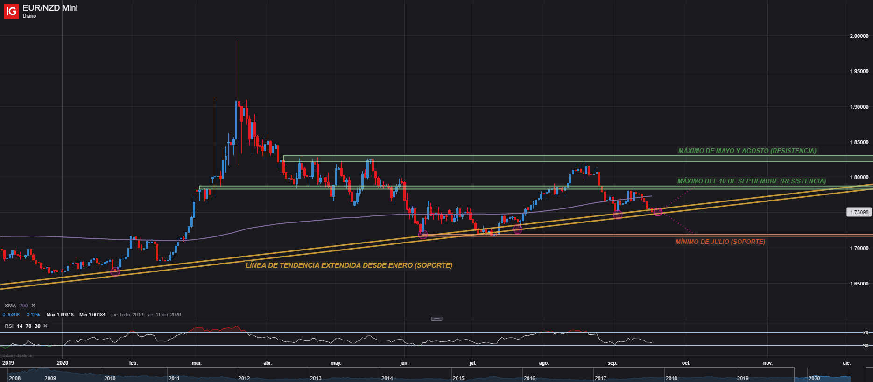Click the 1.70000 price axis label

click(x=859, y=248)
